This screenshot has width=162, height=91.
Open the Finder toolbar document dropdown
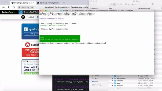tap(154, 4)
